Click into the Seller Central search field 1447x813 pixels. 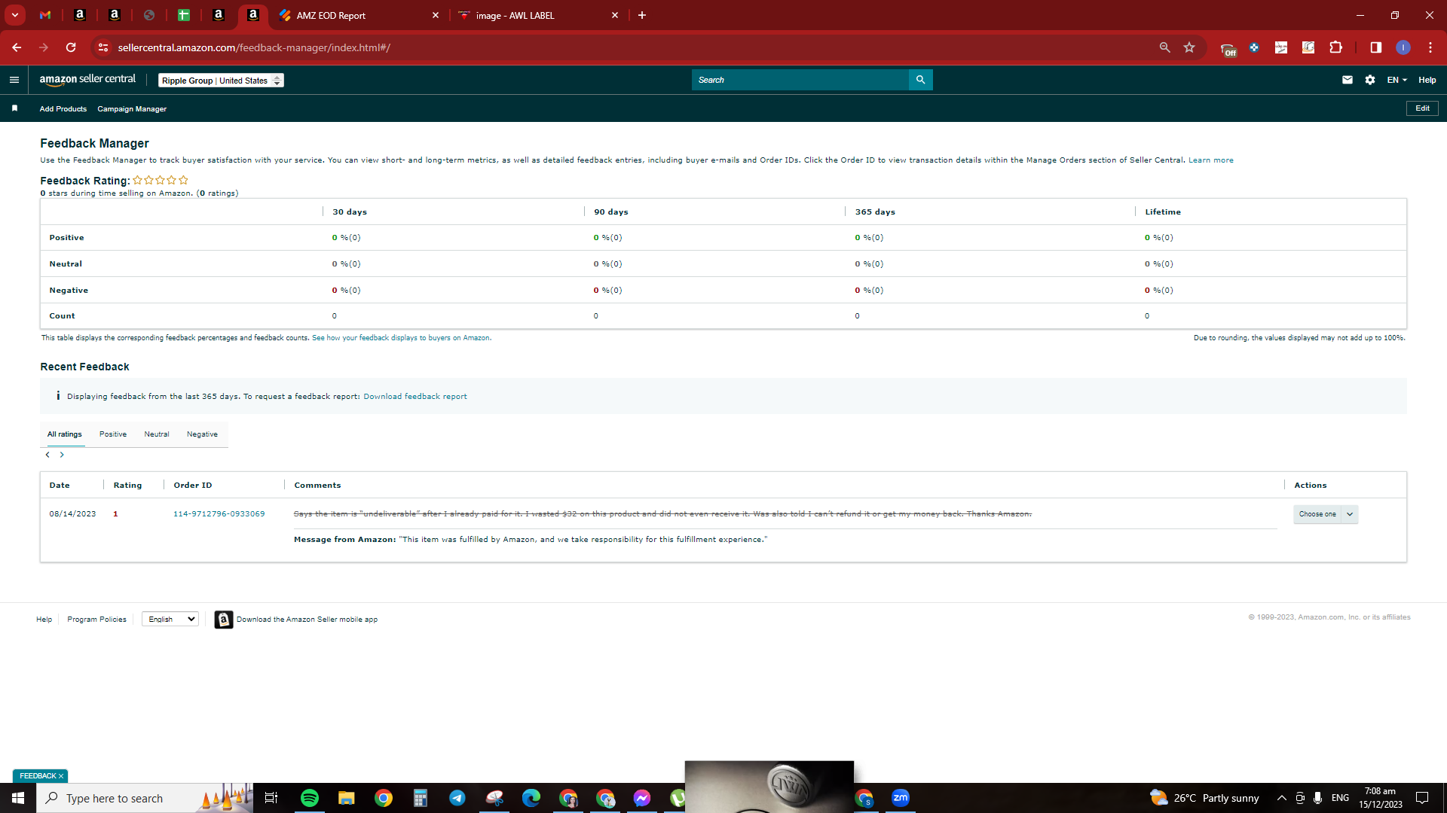pyautogui.click(x=800, y=80)
